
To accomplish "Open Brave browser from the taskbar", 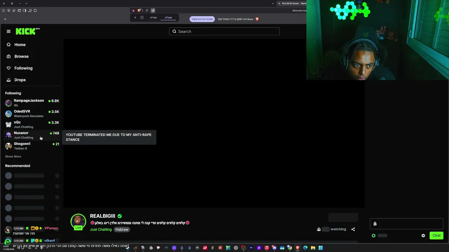I will coord(297,248).
